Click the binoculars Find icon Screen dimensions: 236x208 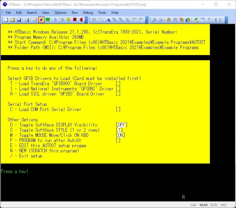[x=94, y=20]
